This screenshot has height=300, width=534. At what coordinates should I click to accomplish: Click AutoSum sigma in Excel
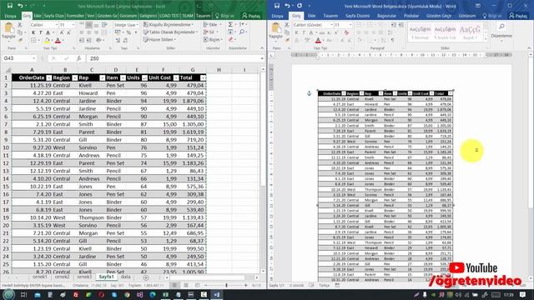(230, 24)
